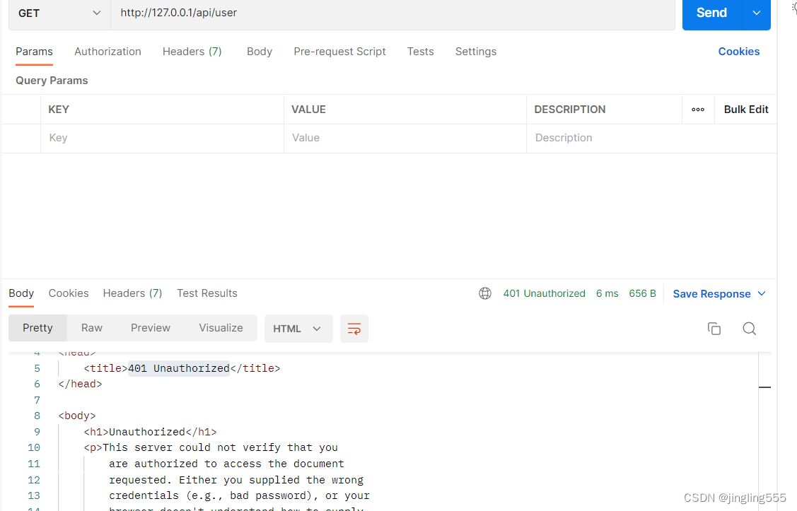Open the Send button dropdown arrow
Image resolution: width=797 pixels, height=511 pixels.
pos(756,12)
